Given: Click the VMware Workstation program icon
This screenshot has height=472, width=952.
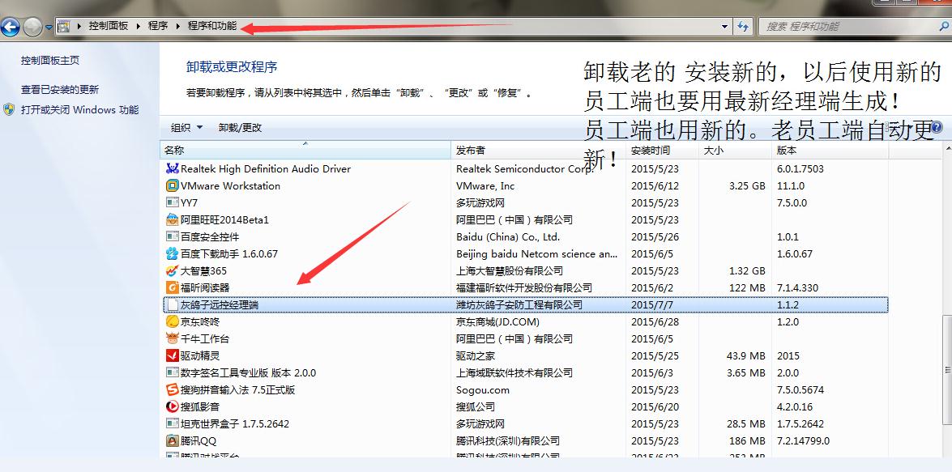Looking at the screenshot, I should 173,185.
